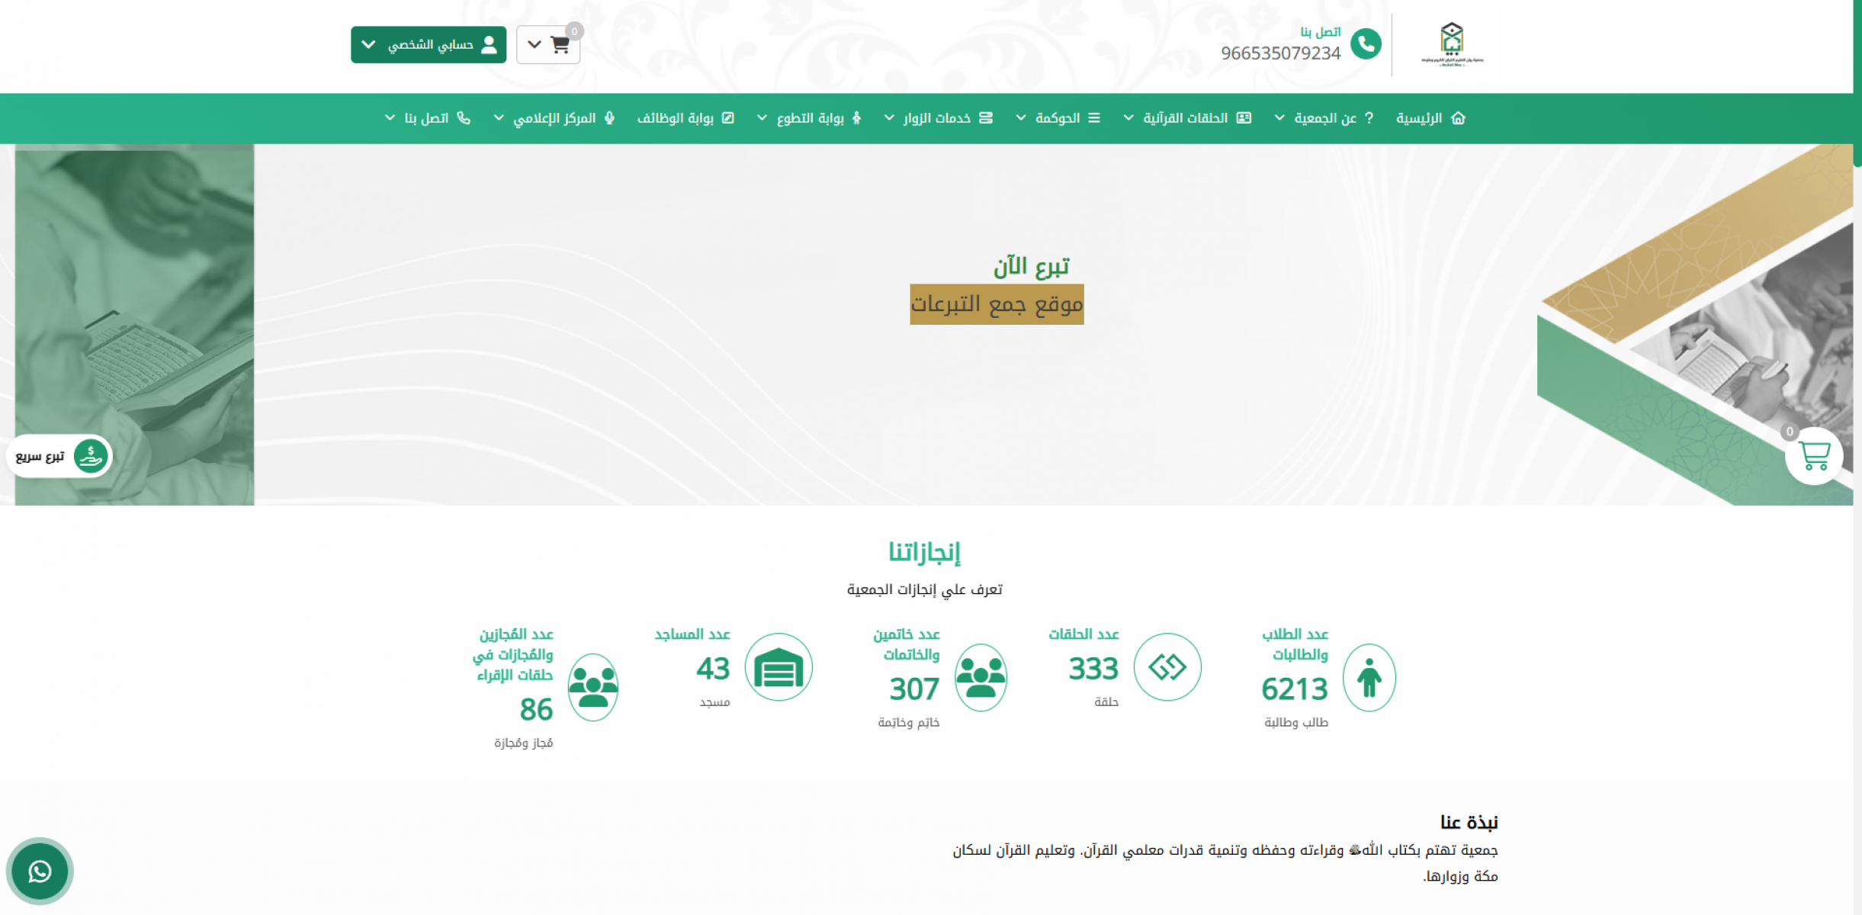Image resolution: width=1862 pixels, height=915 pixels.
Task: Click the Quran completers group icon
Action: (x=981, y=677)
